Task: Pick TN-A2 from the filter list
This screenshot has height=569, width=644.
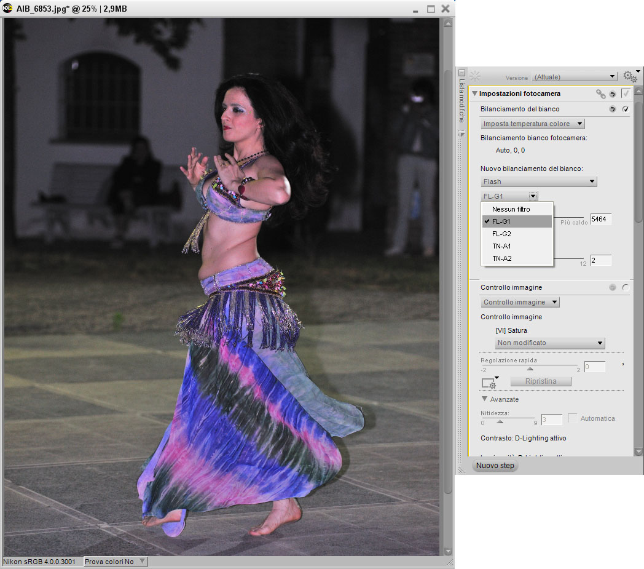Action: (517, 258)
